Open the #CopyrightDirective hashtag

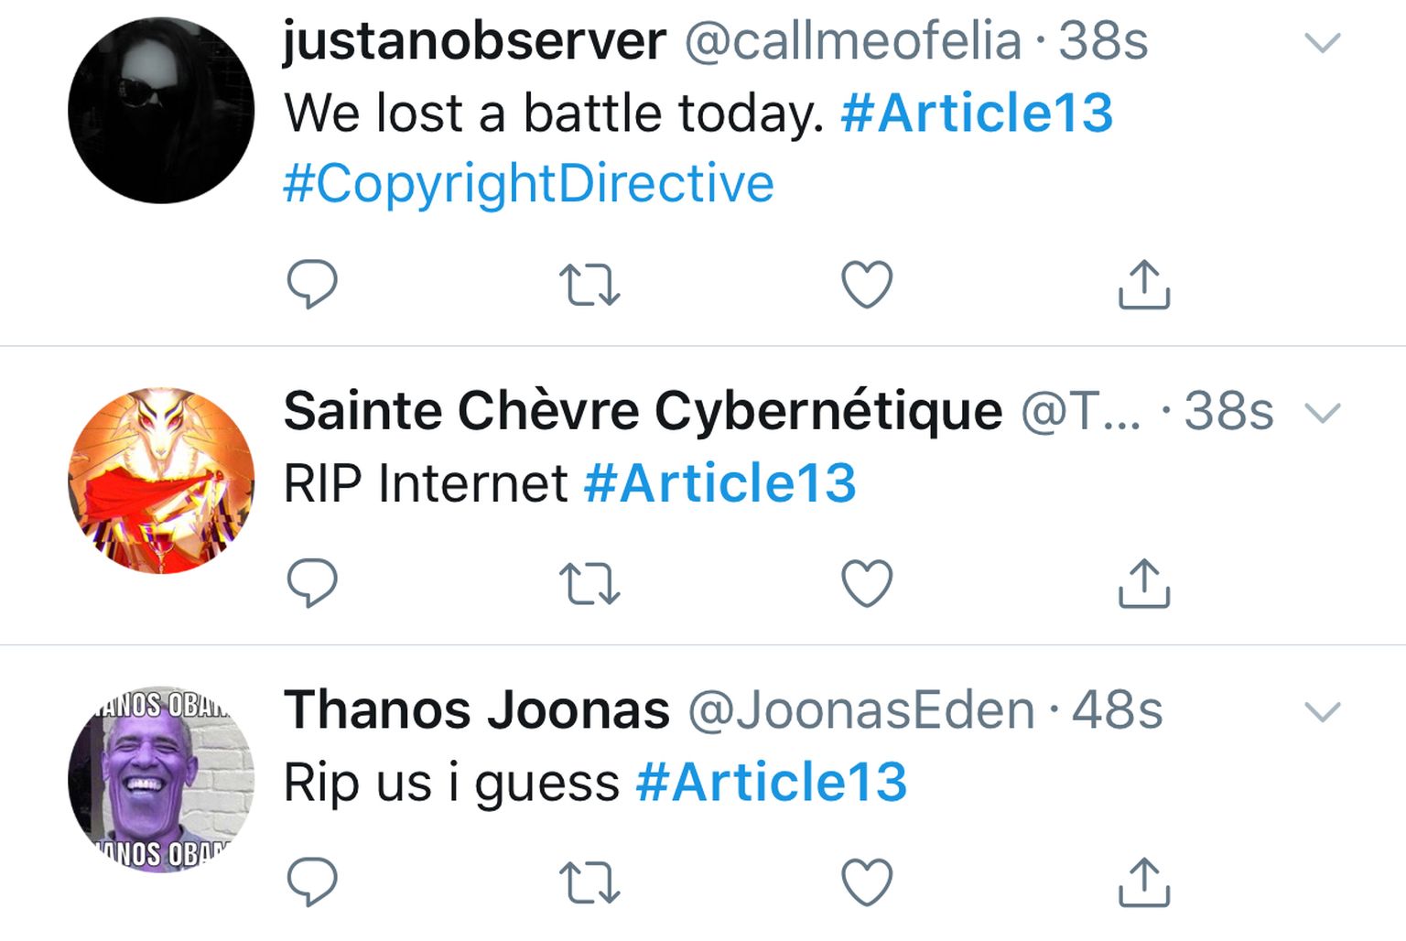(x=529, y=184)
